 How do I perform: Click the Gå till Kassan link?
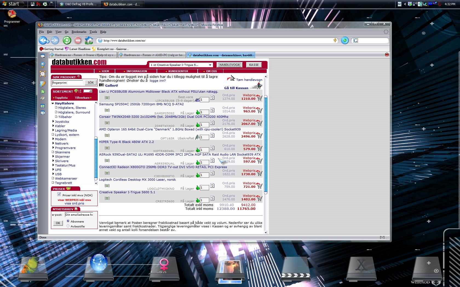tap(236, 88)
